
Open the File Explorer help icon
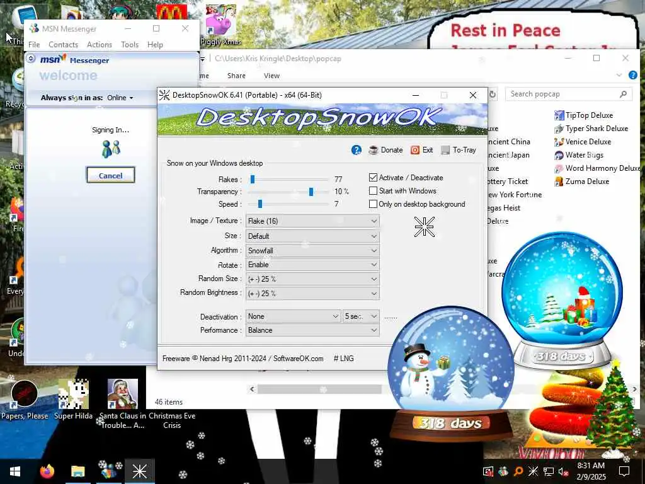click(633, 76)
